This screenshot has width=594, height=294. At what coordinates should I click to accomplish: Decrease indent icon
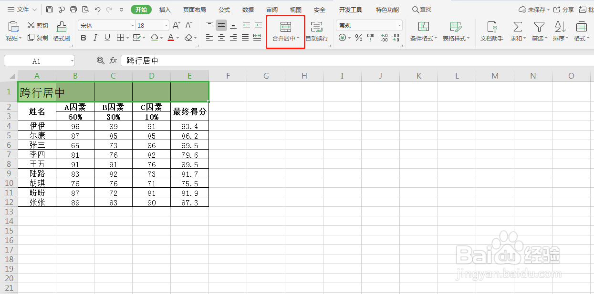(247, 25)
